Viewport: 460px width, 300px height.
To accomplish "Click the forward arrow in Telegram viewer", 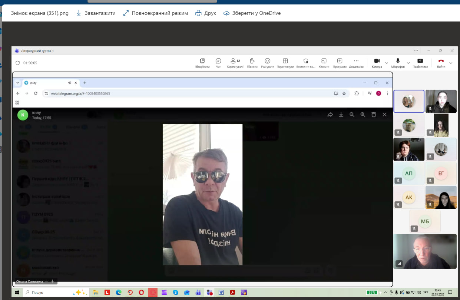I will pos(330,115).
